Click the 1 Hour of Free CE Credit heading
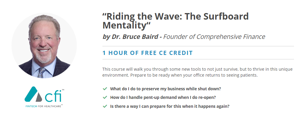Screen dimensions: 305x117 point(147,53)
